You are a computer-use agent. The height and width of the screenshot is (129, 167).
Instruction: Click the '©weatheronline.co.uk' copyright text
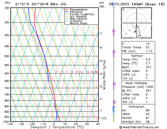point(139,127)
